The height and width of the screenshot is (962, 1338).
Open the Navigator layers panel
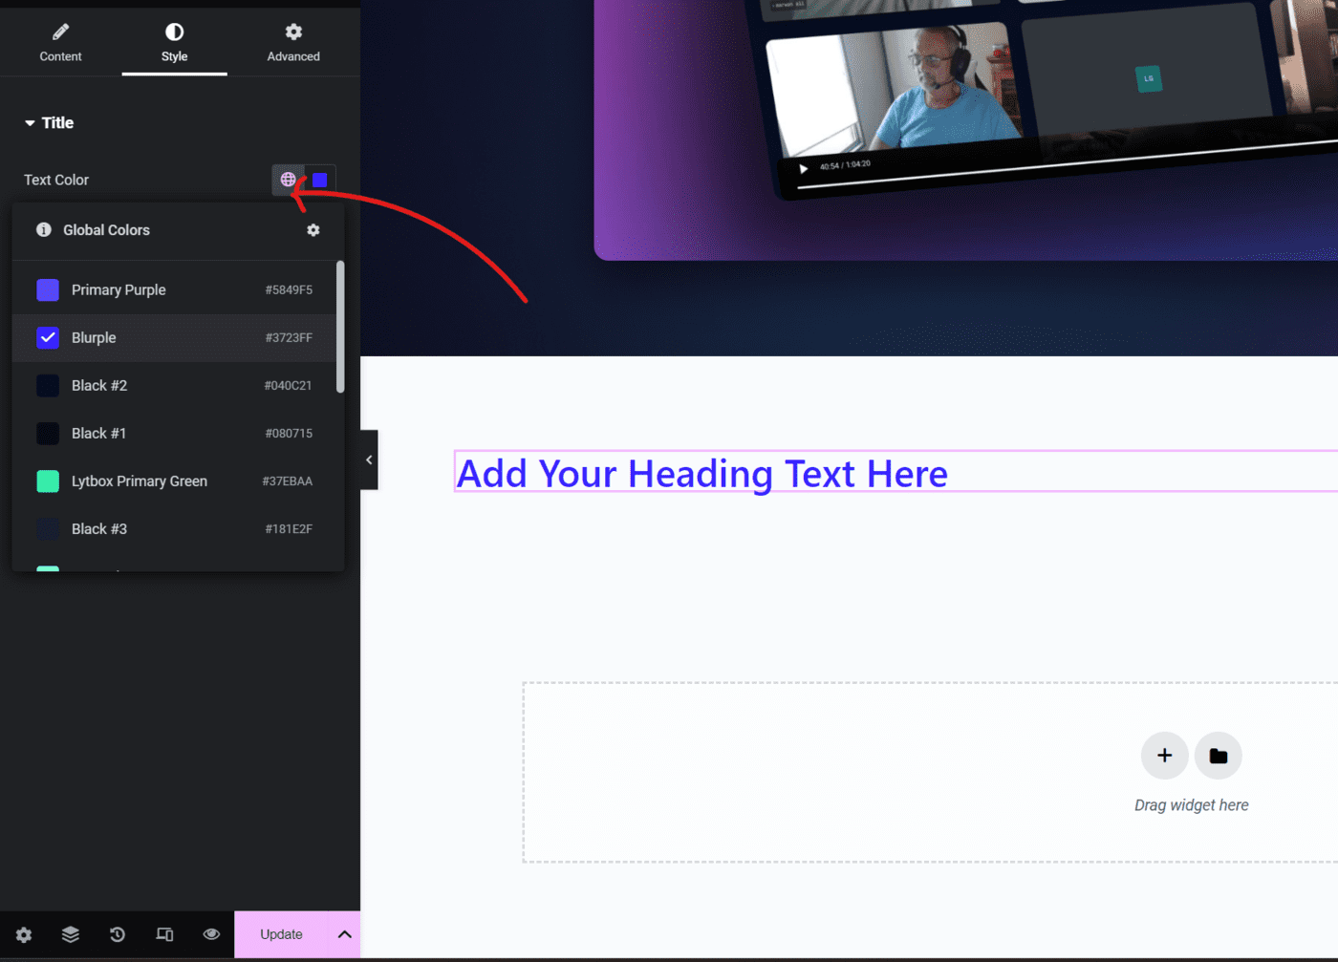pos(71,934)
